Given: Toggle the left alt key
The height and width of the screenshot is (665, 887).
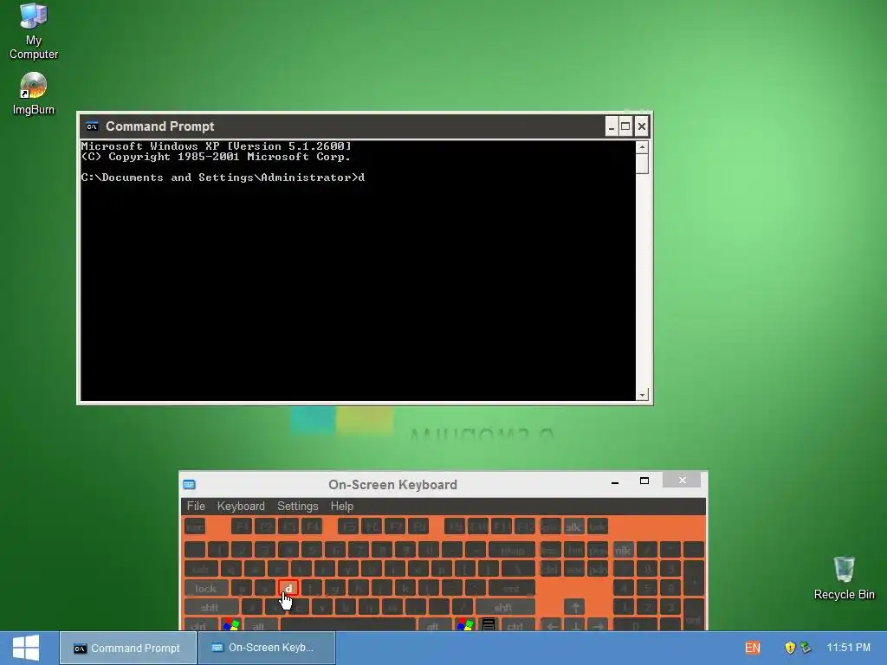Looking at the screenshot, I should 260,625.
